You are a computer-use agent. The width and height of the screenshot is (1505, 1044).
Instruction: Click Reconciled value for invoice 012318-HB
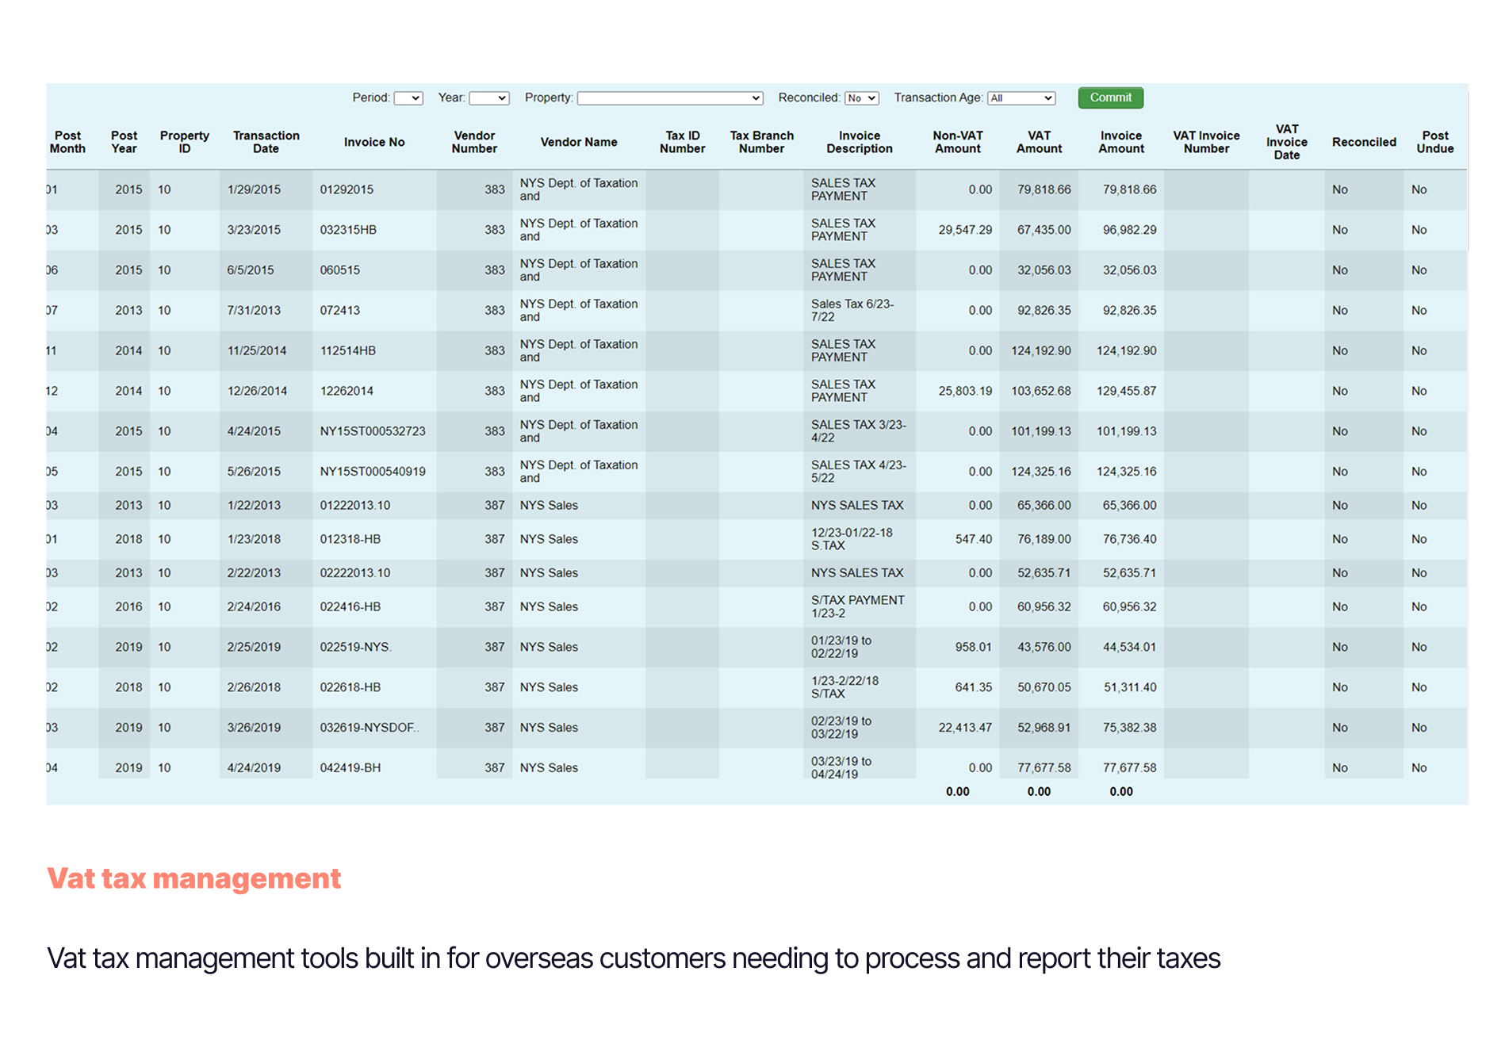pos(1339,539)
